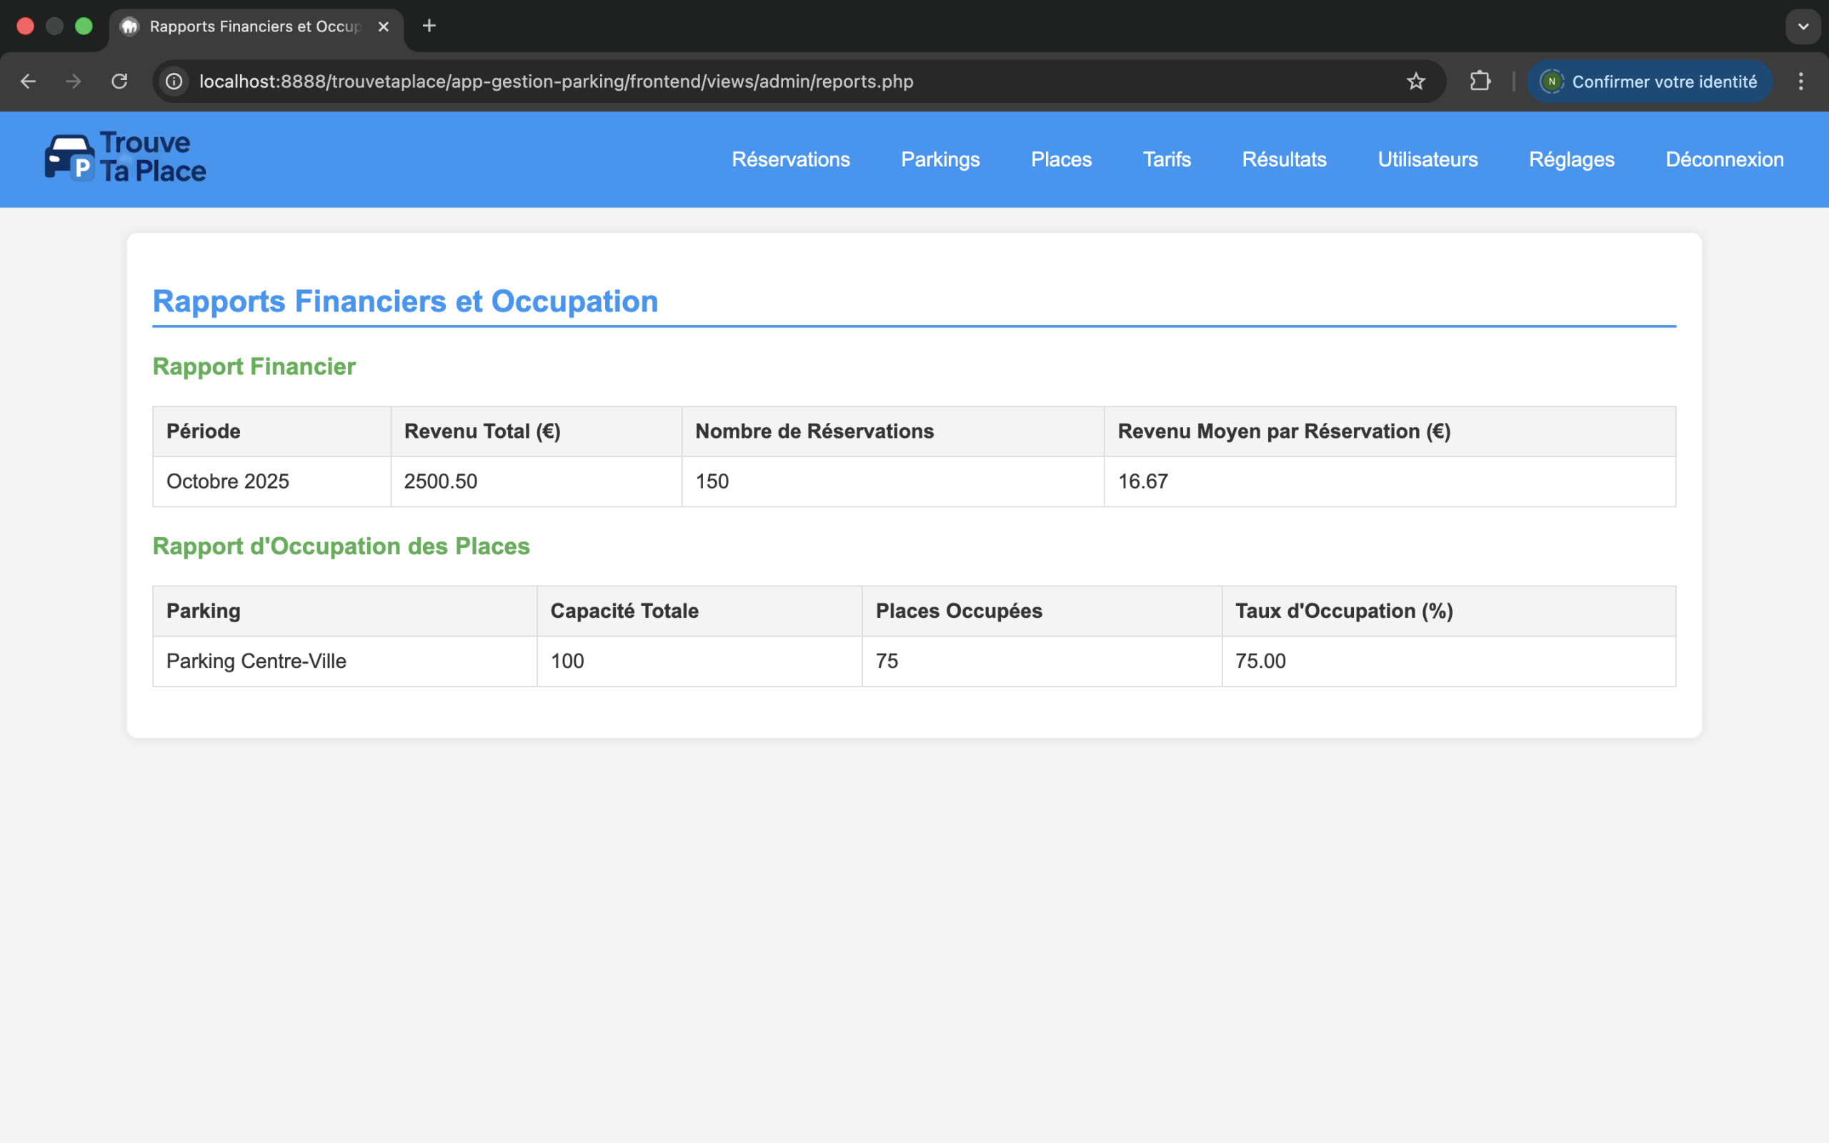Image resolution: width=1829 pixels, height=1143 pixels.
Task: Expand the tab search dropdown chevron
Action: (x=1803, y=26)
